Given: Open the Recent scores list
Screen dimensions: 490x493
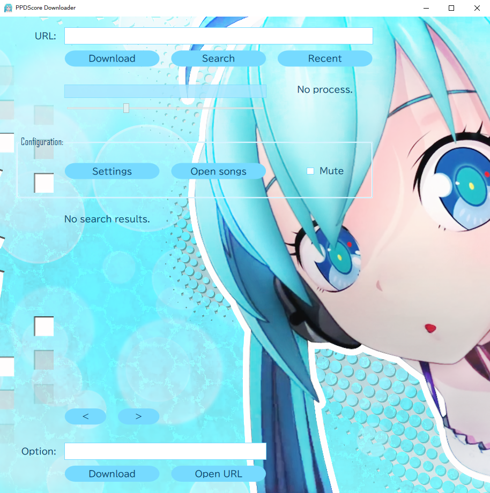Looking at the screenshot, I should coord(324,58).
